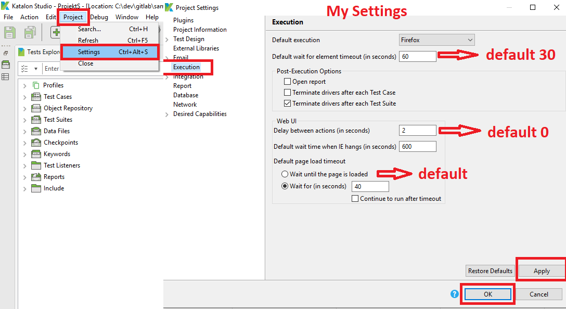Click the Checkpoints folder icon
Screen dimensions: 566x309
[36, 143]
